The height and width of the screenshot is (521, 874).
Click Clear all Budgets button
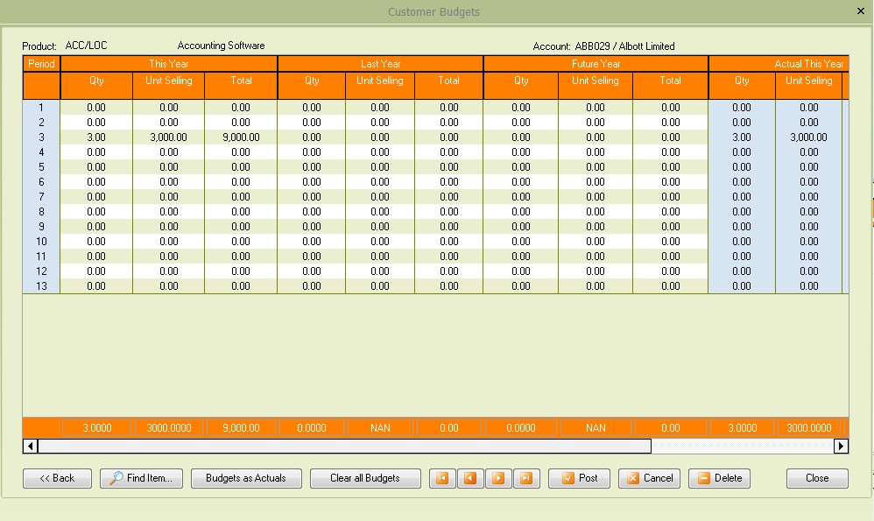[x=365, y=478]
